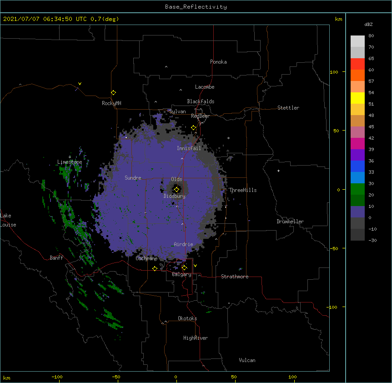Click the -100 tick on the bottom axis
Image resolution: width=392 pixels, height=383 pixels.
click(57, 377)
